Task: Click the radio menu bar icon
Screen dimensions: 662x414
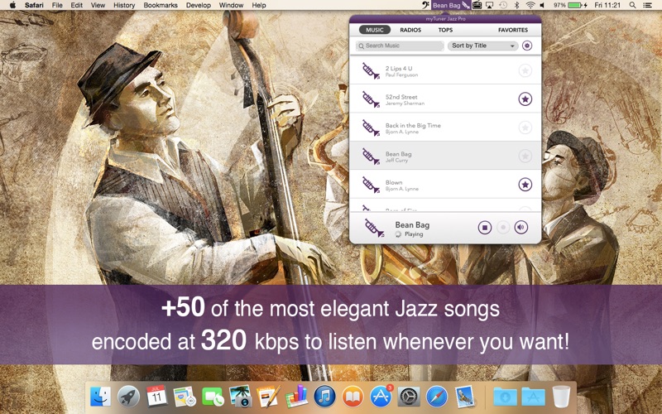Action: 477,5
